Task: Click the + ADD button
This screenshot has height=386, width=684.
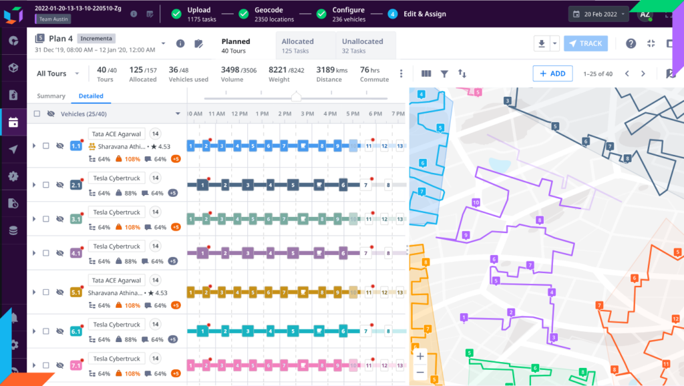Action: (552, 74)
